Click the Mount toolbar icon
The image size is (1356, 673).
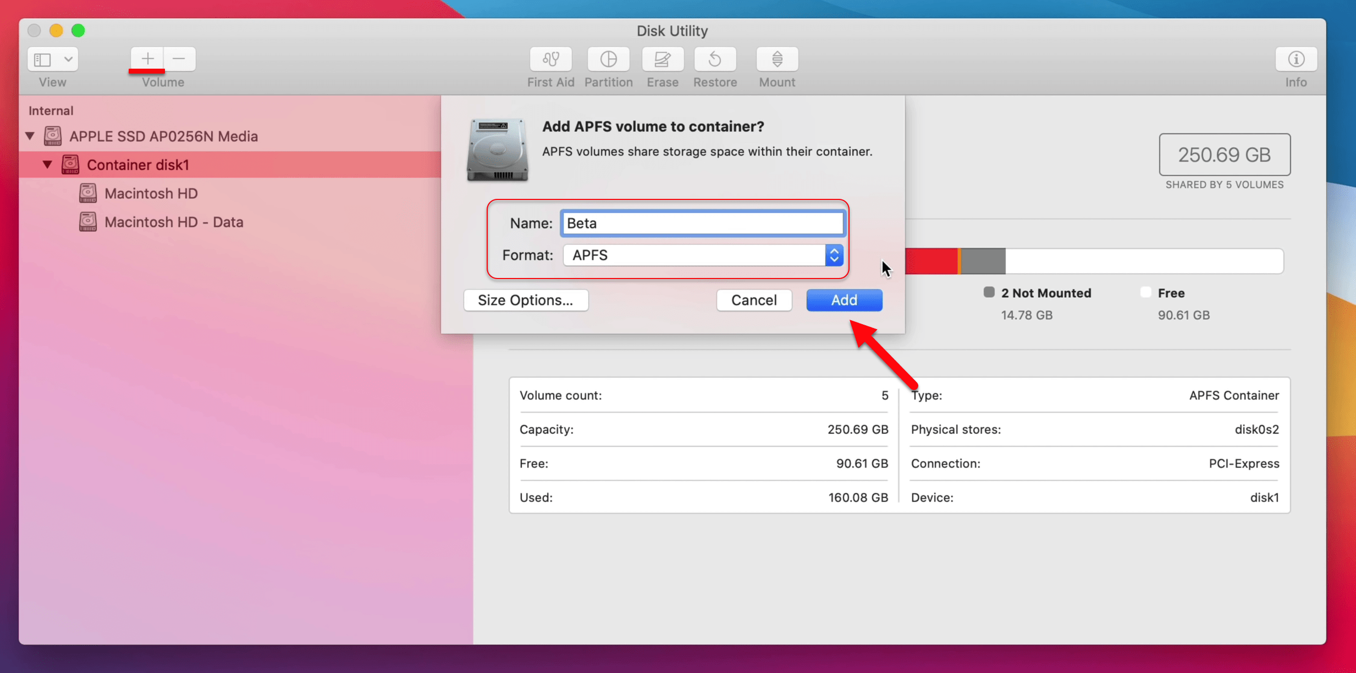[x=777, y=59]
